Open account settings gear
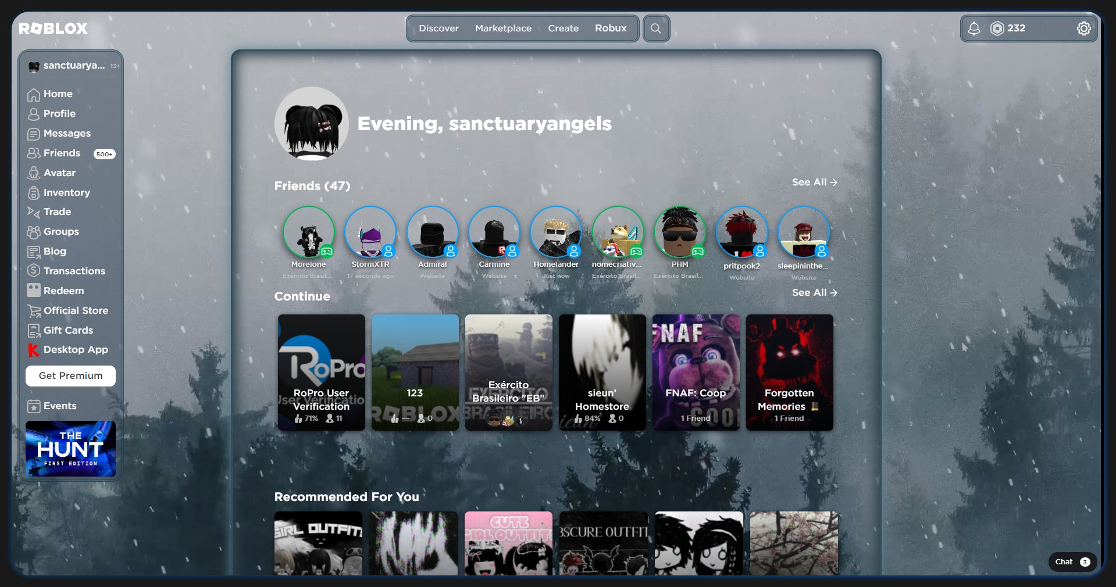The width and height of the screenshot is (1116, 587). click(x=1083, y=28)
